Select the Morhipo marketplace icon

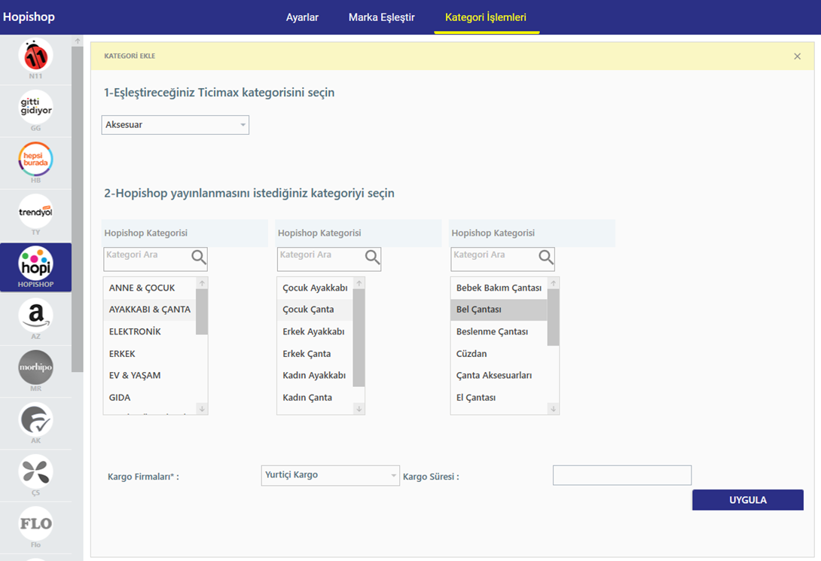point(35,367)
